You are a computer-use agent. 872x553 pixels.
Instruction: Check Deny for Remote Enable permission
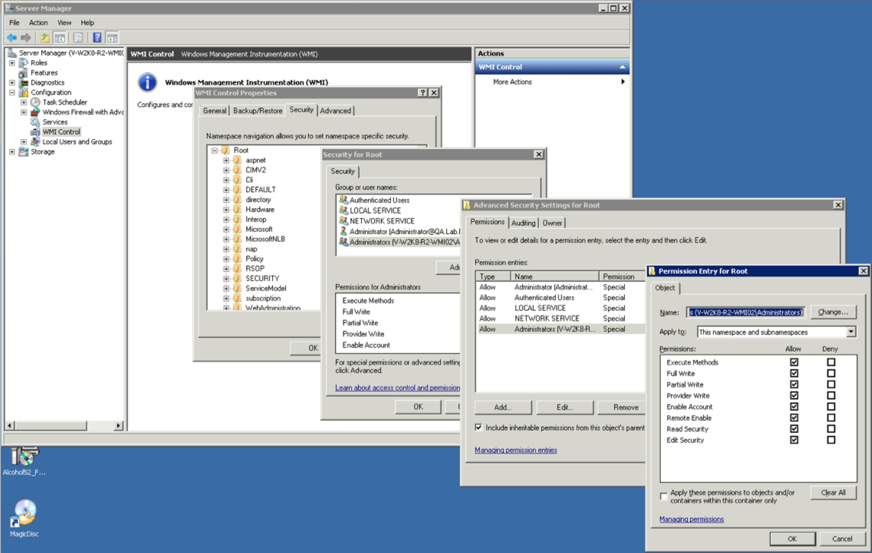pos(831,418)
